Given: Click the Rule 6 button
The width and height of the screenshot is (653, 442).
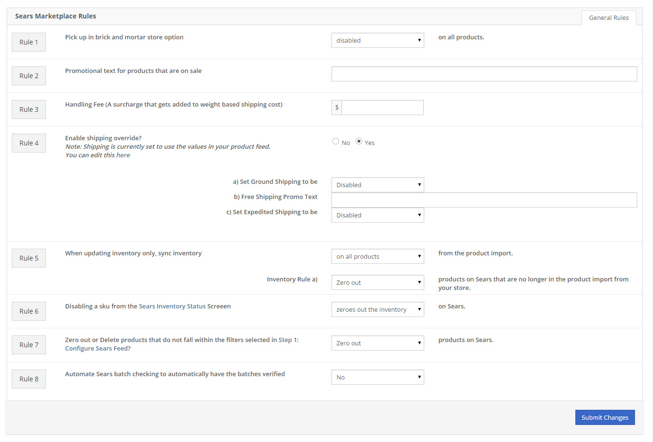Looking at the screenshot, I should pyautogui.click(x=29, y=311).
